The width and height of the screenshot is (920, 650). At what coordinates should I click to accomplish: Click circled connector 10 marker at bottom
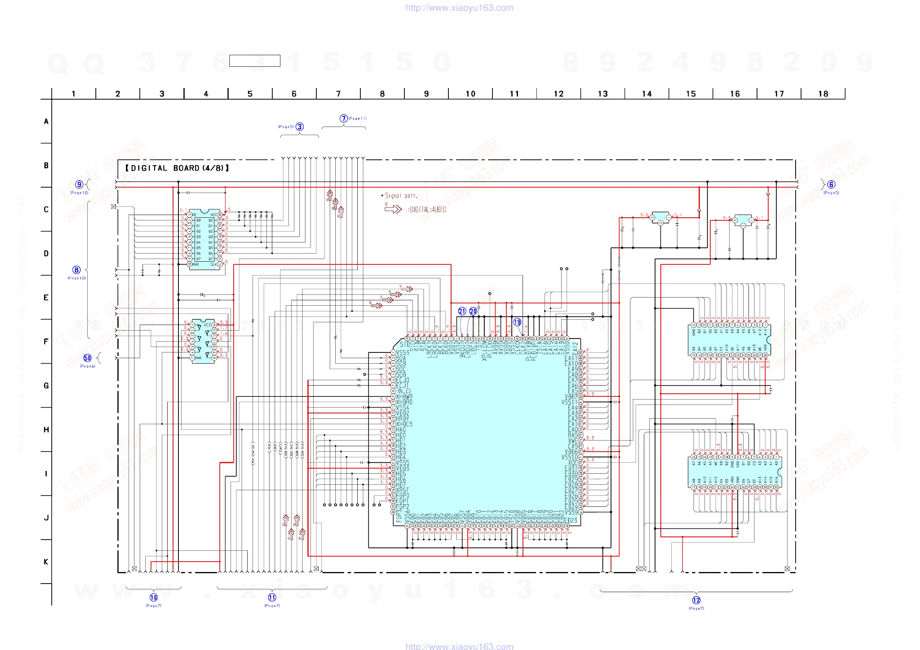(153, 597)
